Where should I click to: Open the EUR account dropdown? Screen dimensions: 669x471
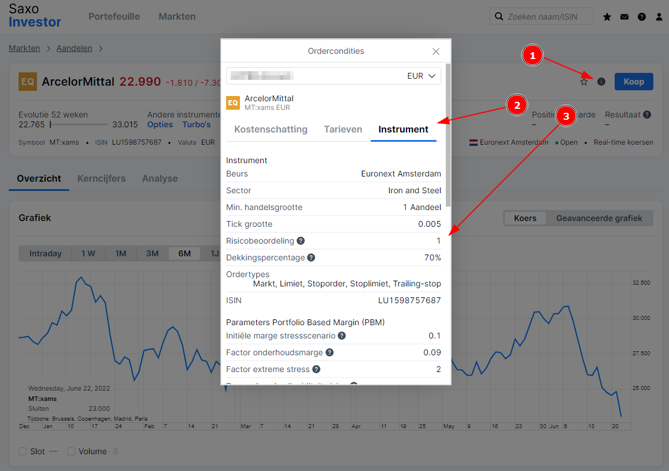click(x=334, y=76)
